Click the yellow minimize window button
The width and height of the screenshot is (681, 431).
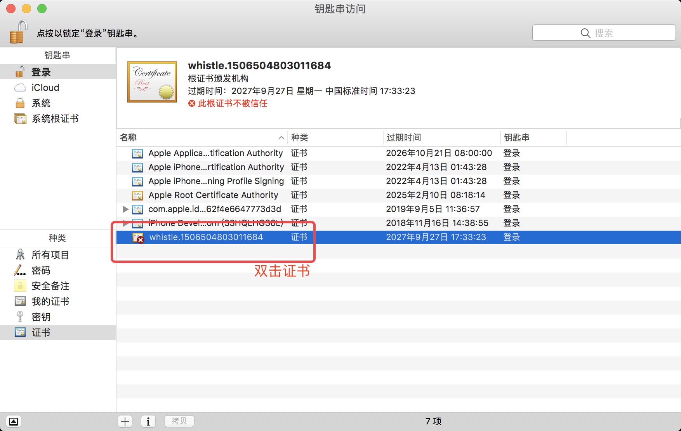26,9
